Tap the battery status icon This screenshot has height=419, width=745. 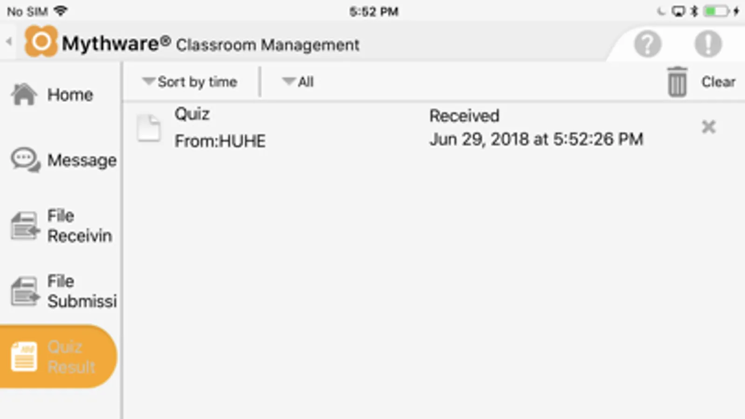click(x=716, y=11)
